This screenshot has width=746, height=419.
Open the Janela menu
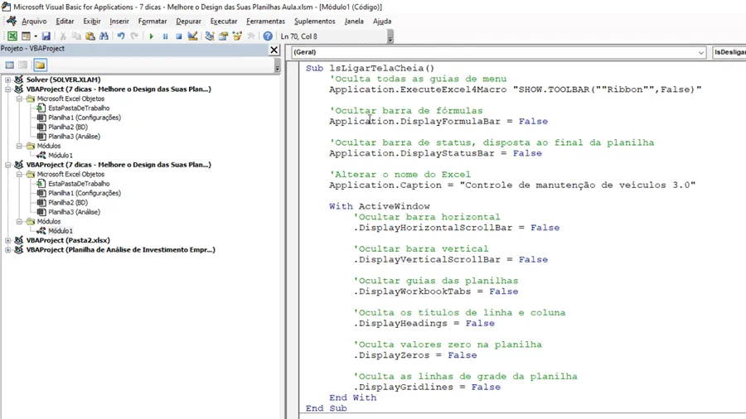click(354, 22)
